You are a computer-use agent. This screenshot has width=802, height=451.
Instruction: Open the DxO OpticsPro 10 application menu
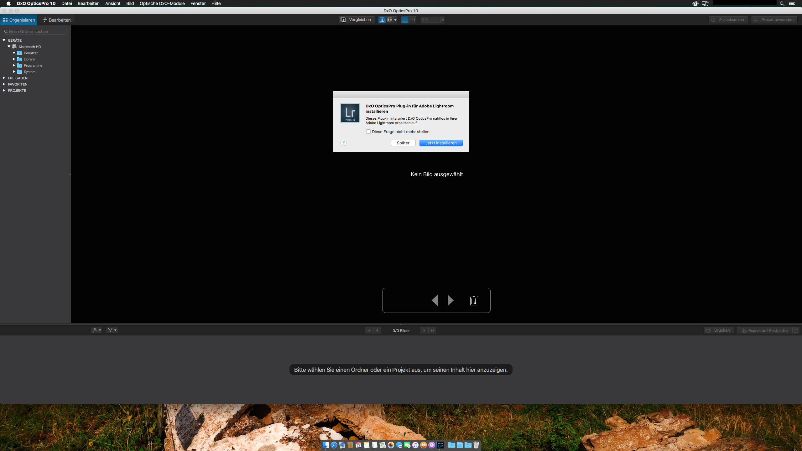[36, 3]
